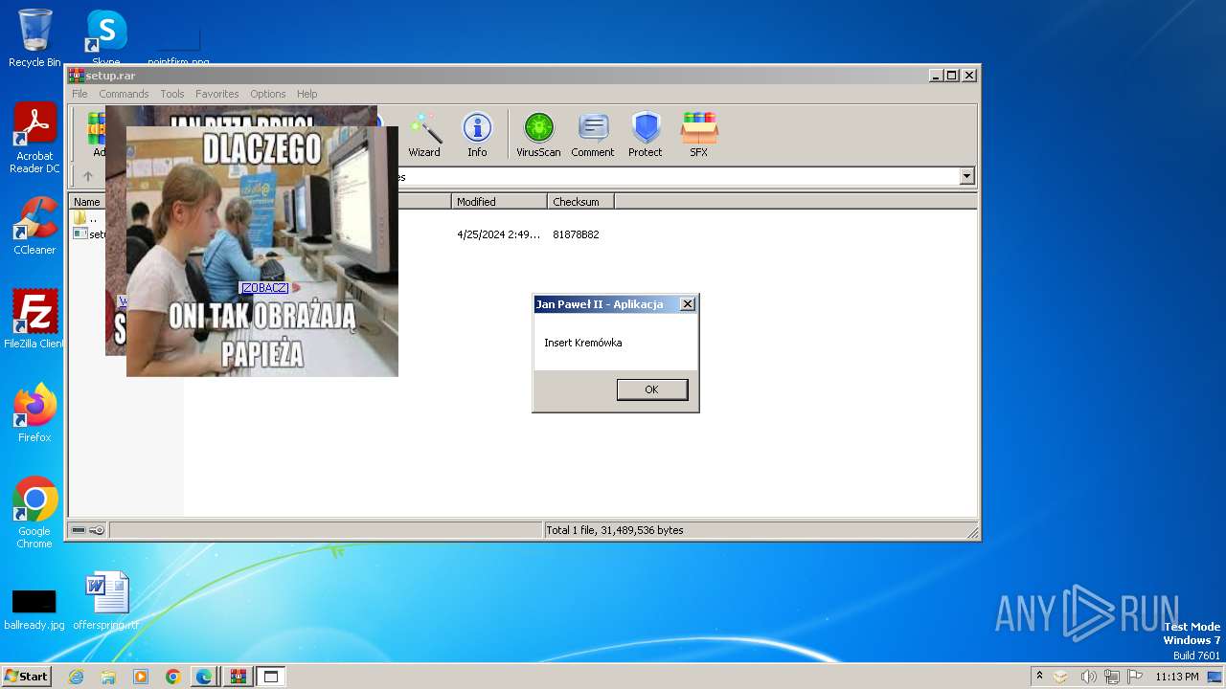Switch to the application window taskbar button
Viewport: 1226px width, 689px height.
[x=270, y=677]
